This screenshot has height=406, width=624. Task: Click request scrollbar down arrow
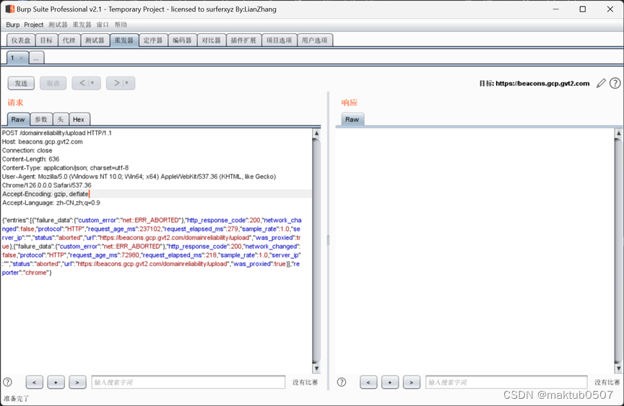click(x=316, y=369)
